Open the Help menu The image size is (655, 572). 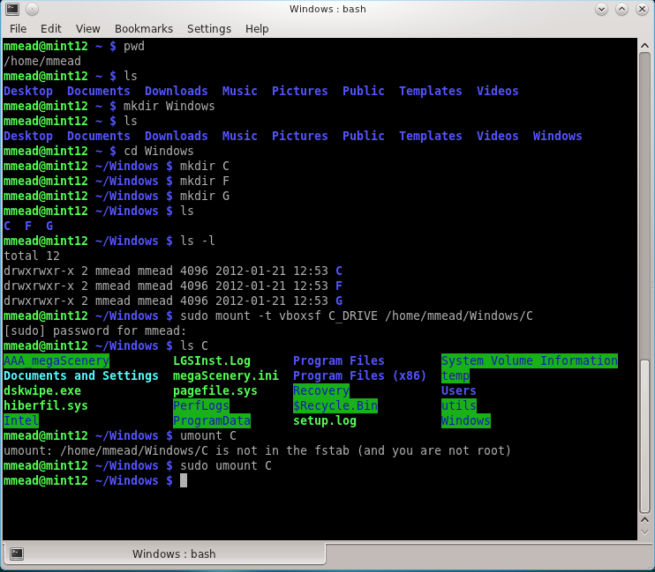[x=257, y=29]
